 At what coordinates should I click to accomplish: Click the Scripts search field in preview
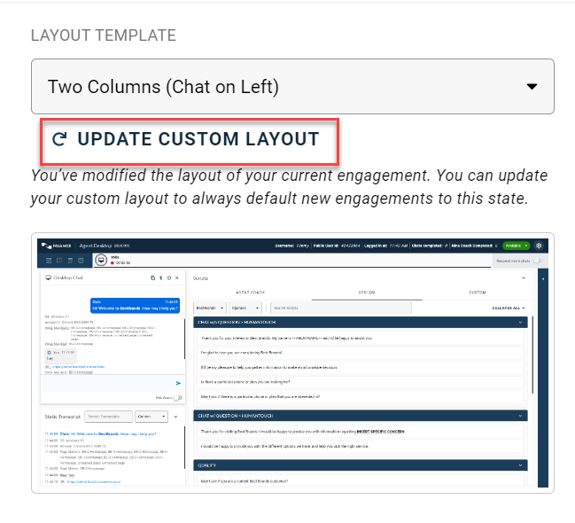pyautogui.click(x=341, y=308)
